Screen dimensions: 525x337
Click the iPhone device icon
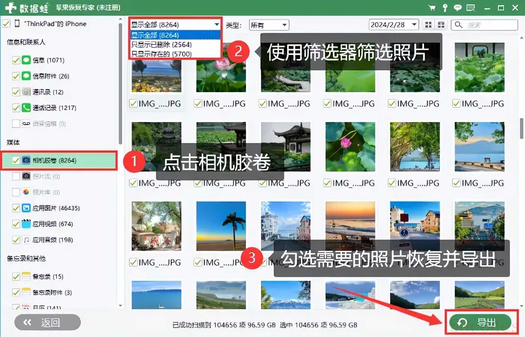[x=17, y=24]
